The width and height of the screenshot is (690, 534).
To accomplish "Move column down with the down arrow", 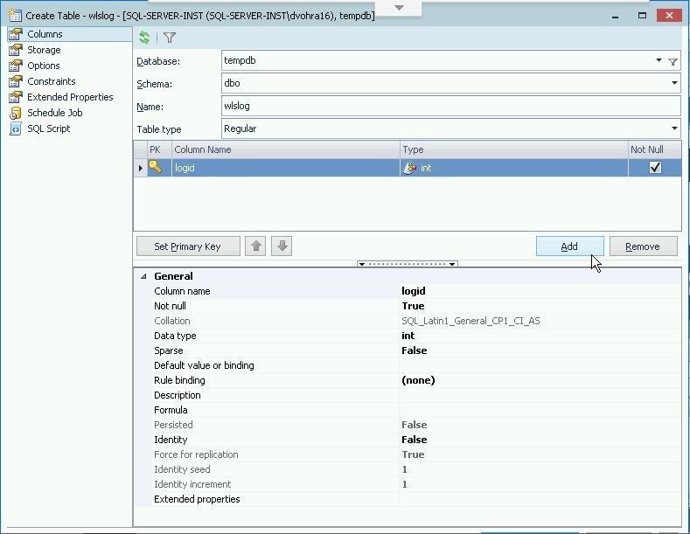I will [x=282, y=246].
